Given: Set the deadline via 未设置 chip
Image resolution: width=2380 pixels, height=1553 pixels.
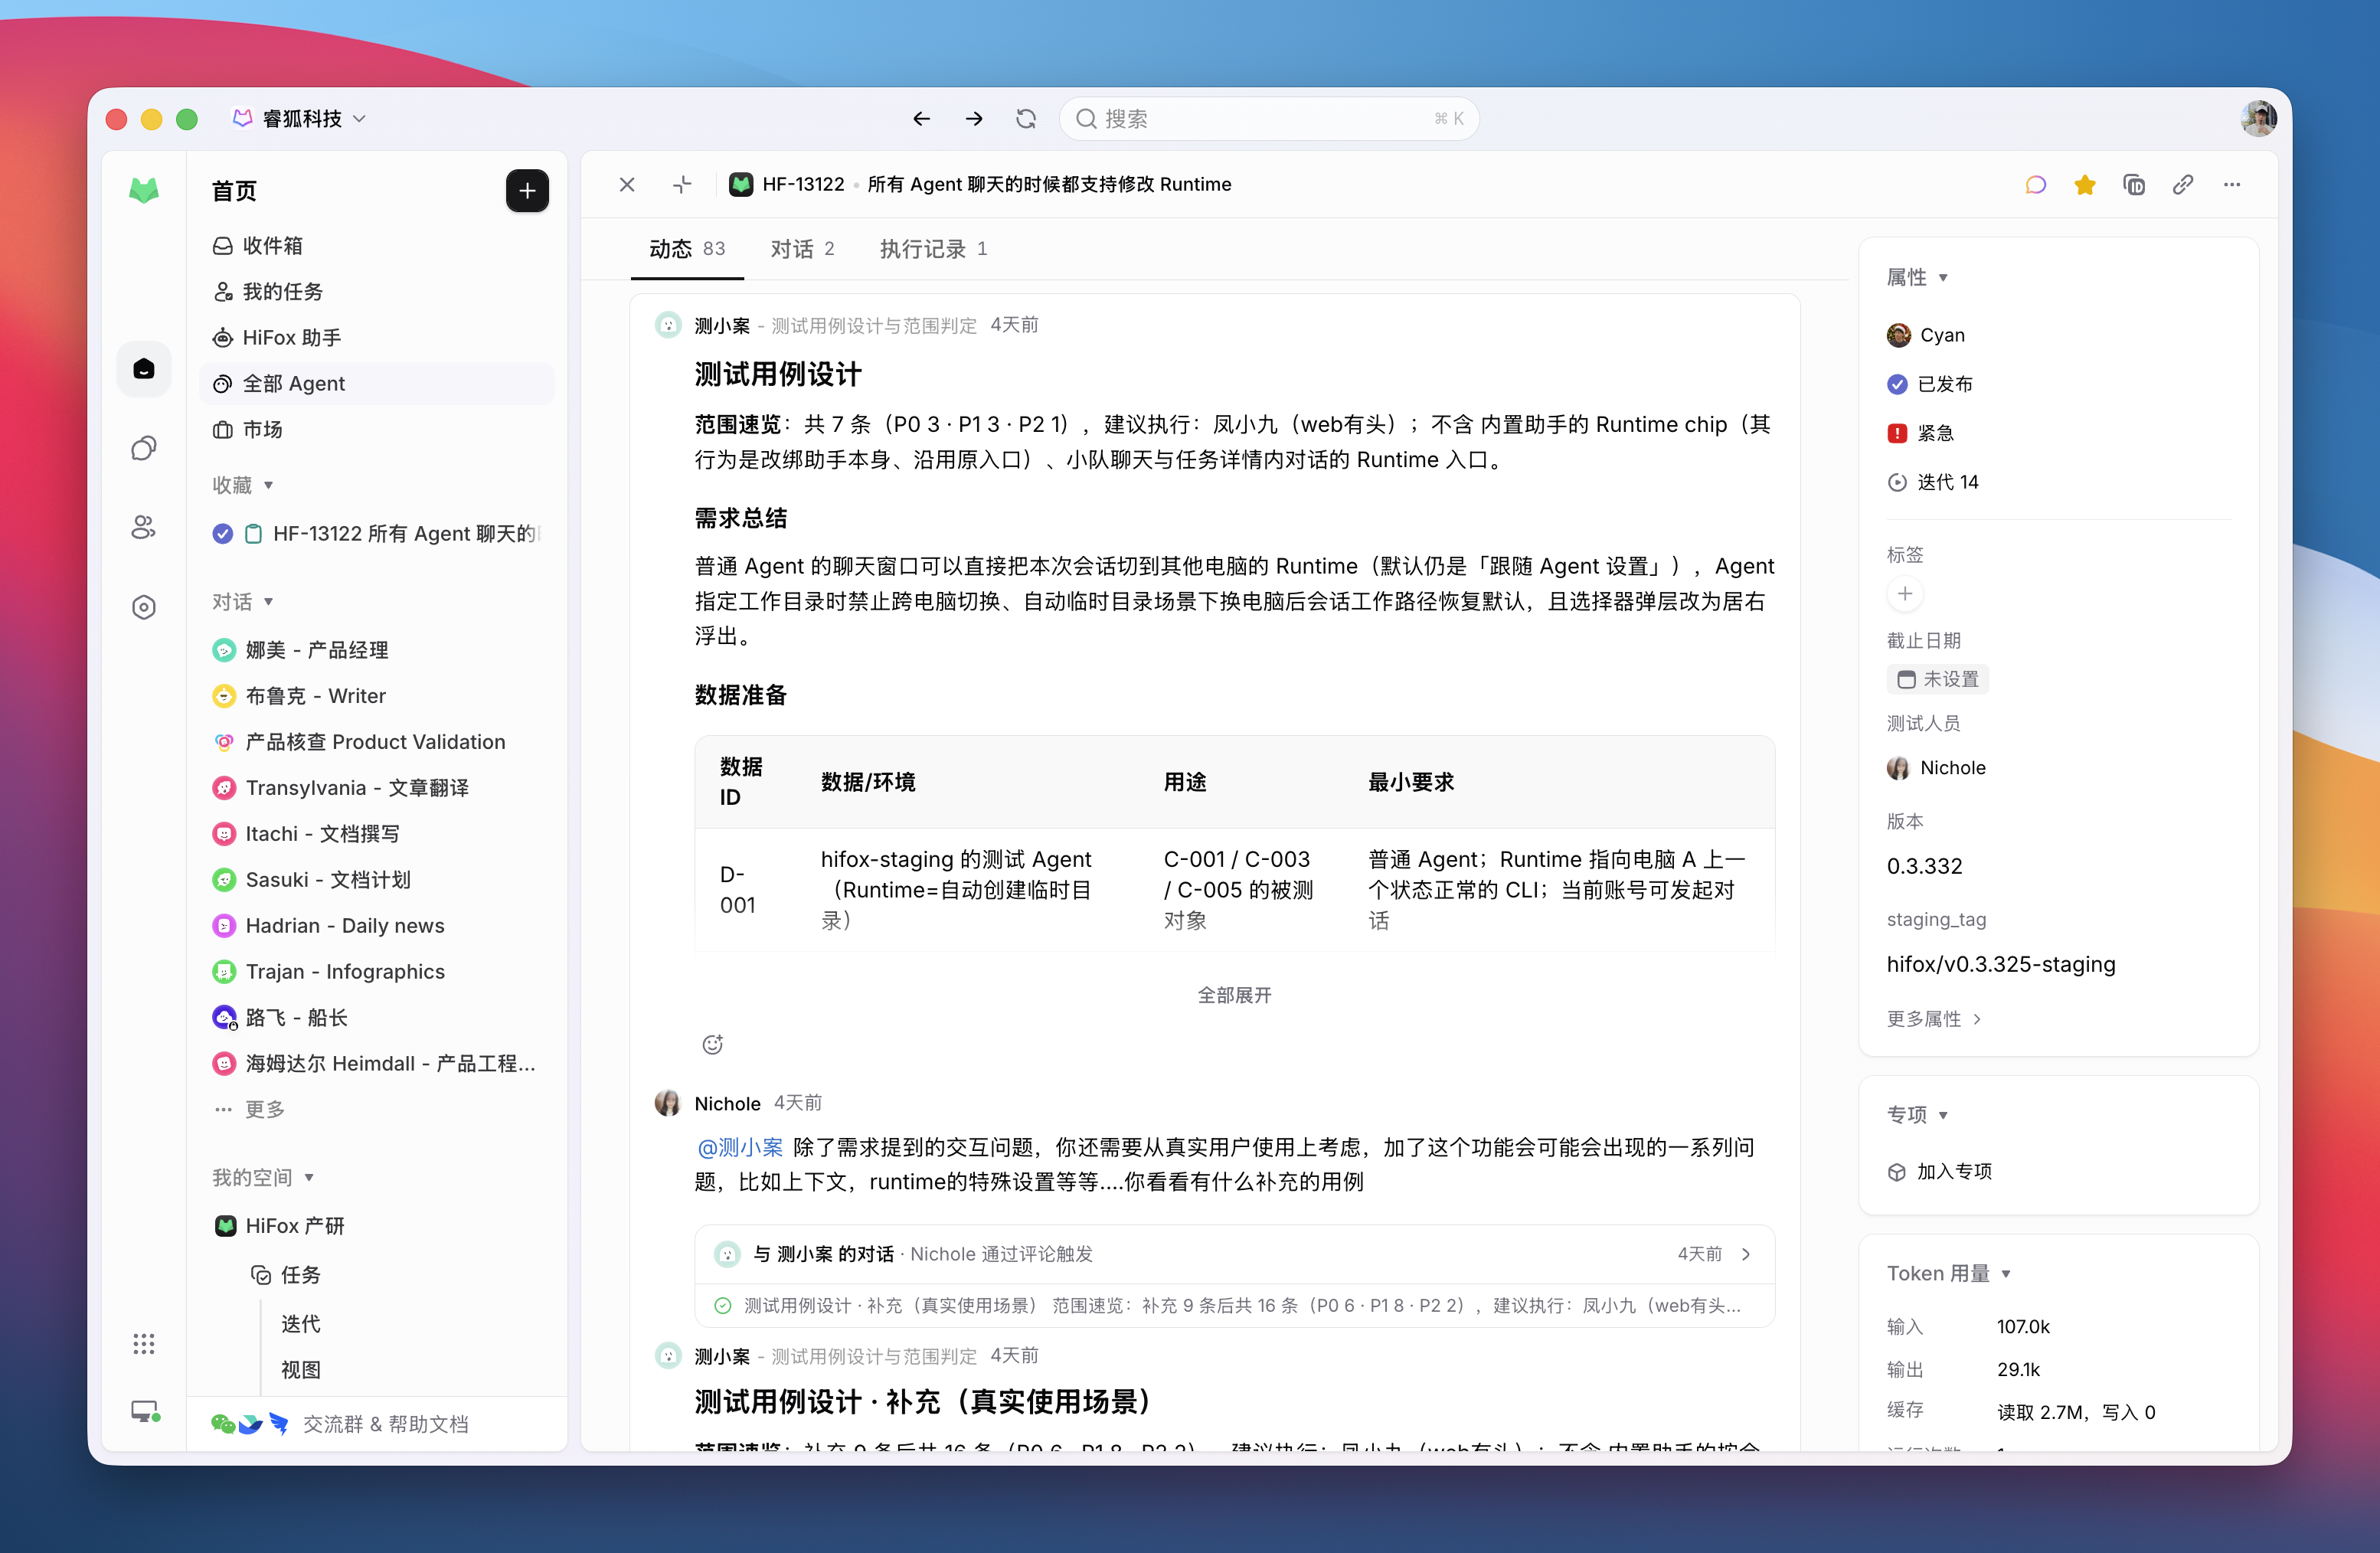Looking at the screenshot, I should click(x=1937, y=680).
